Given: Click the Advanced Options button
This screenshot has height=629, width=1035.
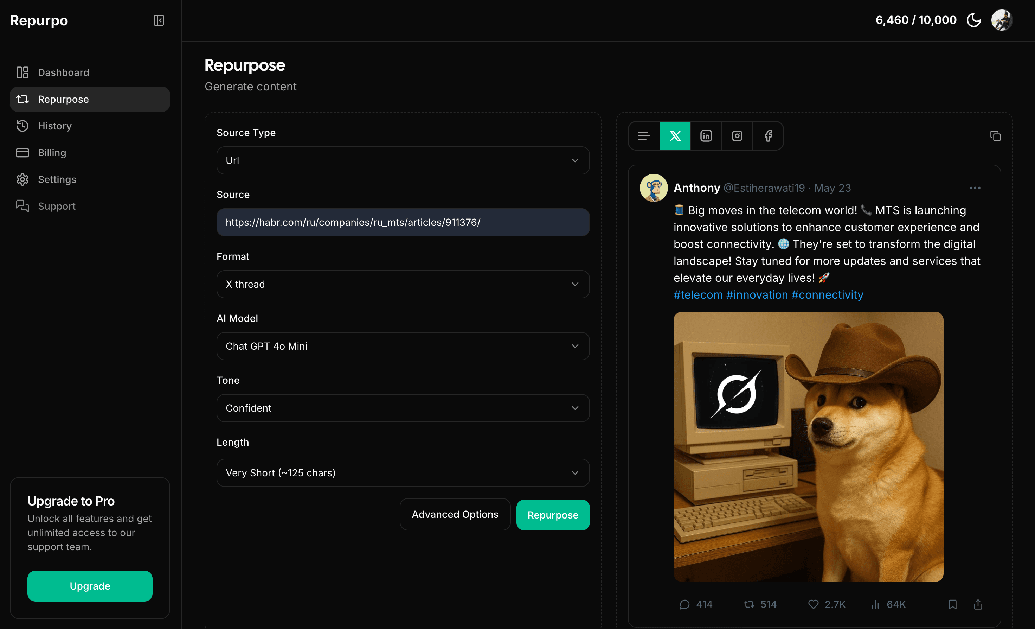Looking at the screenshot, I should click(x=455, y=514).
